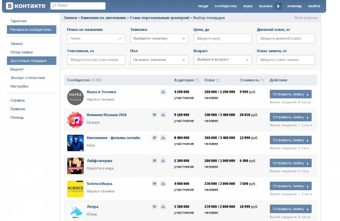Send request to Киномания
The height and width of the screenshot is (221, 340).
tap(291, 140)
